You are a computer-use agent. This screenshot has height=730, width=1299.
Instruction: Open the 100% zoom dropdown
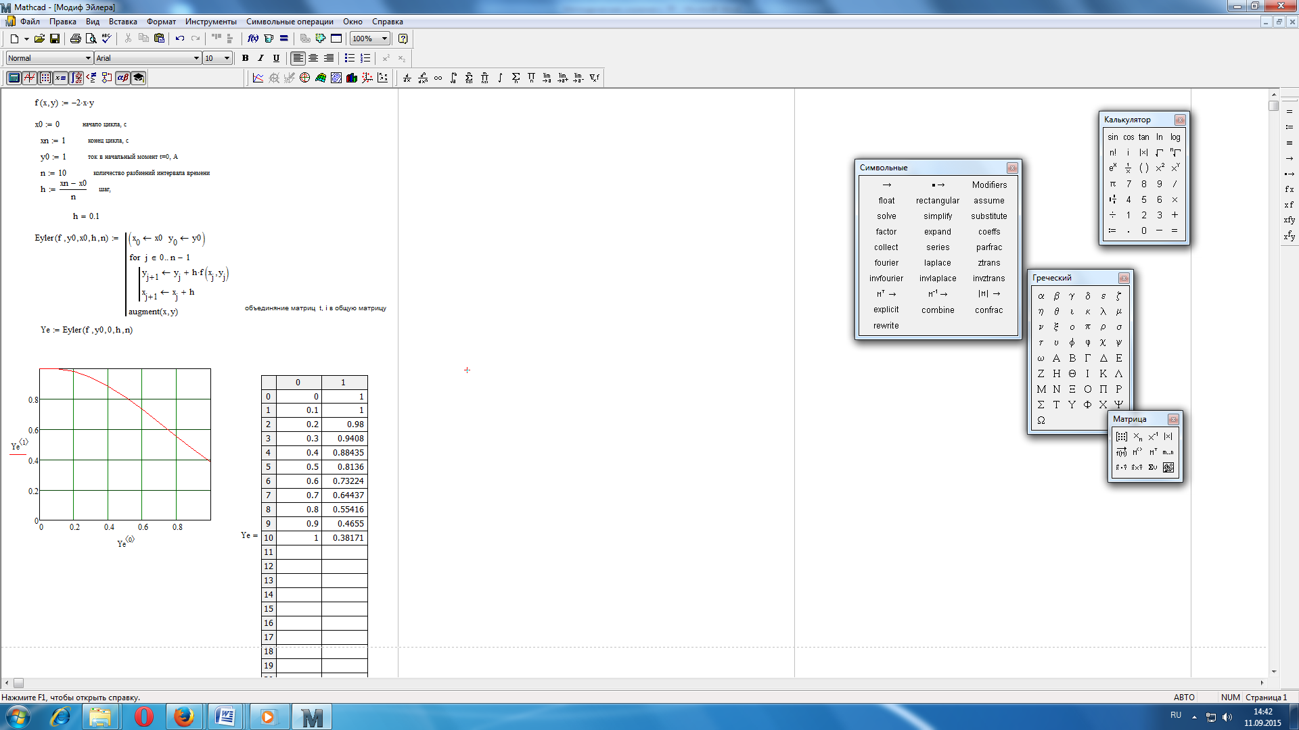[384, 39]
